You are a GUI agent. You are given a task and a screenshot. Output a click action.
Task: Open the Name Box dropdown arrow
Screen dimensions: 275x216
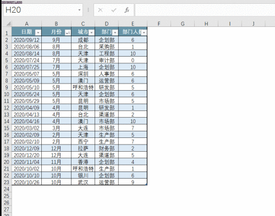79,10
